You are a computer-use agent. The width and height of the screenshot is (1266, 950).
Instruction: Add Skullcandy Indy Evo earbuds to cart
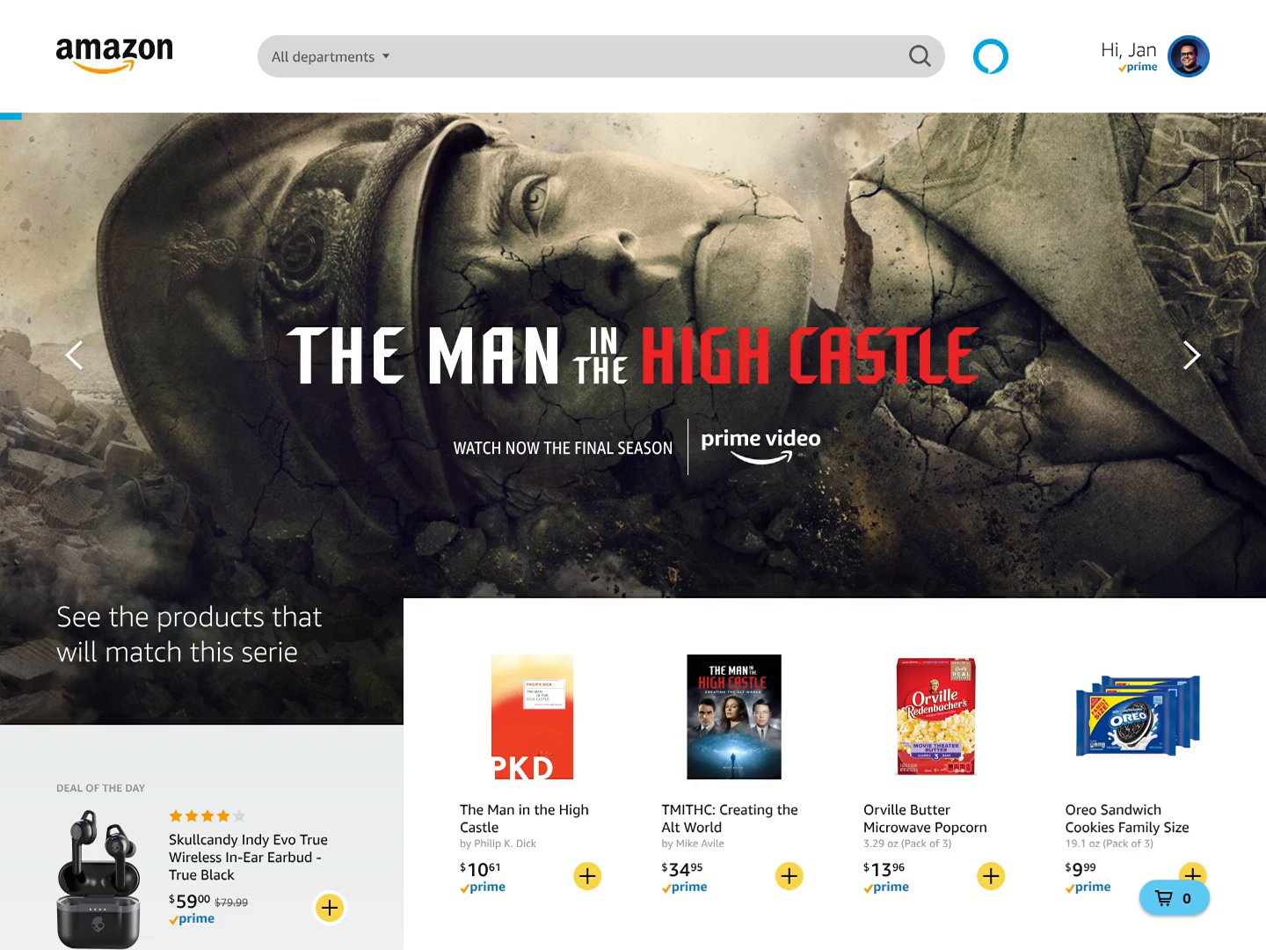coord(330,908)
